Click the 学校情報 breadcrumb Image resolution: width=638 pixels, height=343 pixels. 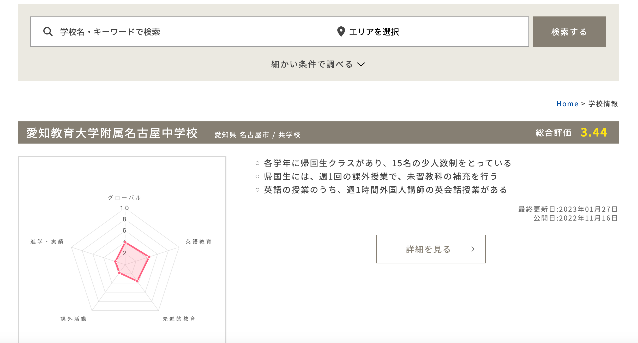(603, 104)
